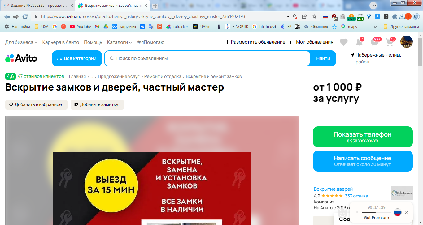
Task: Open LTC 56.4 price extension
Action: click(x=360, y=17)
